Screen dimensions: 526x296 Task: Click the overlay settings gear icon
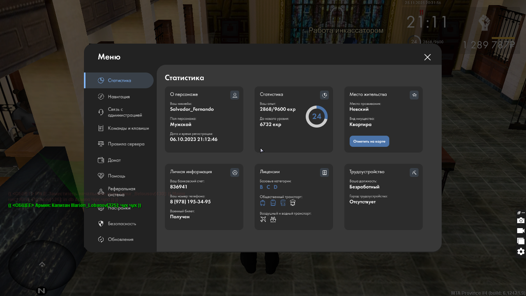tap(521, 252)
